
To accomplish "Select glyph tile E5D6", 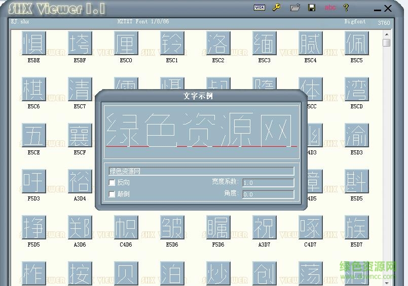I will 172,227.
